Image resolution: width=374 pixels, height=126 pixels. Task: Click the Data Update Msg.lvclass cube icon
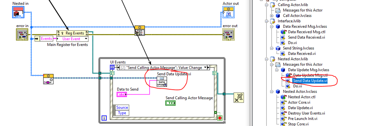283,70
